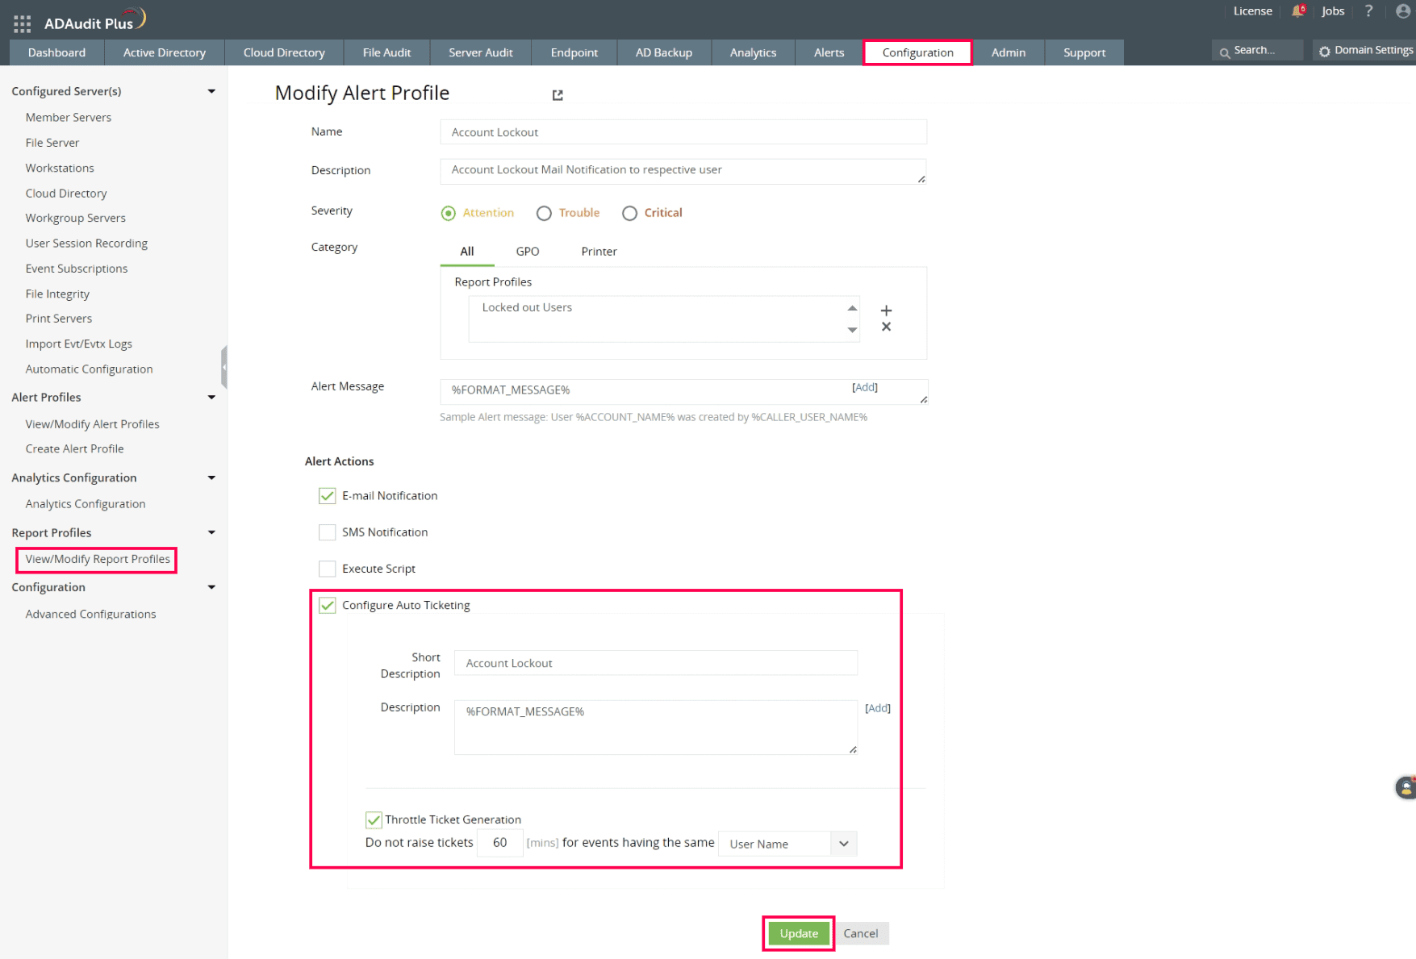Image resolution: width=1416 pixels, height=959 pixels.
Task: Click the throttle minutes input field
Action: click(500, 843)
